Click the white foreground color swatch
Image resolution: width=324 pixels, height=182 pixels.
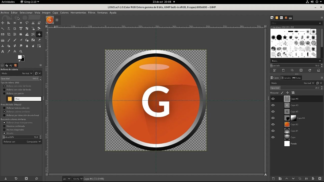20,57
